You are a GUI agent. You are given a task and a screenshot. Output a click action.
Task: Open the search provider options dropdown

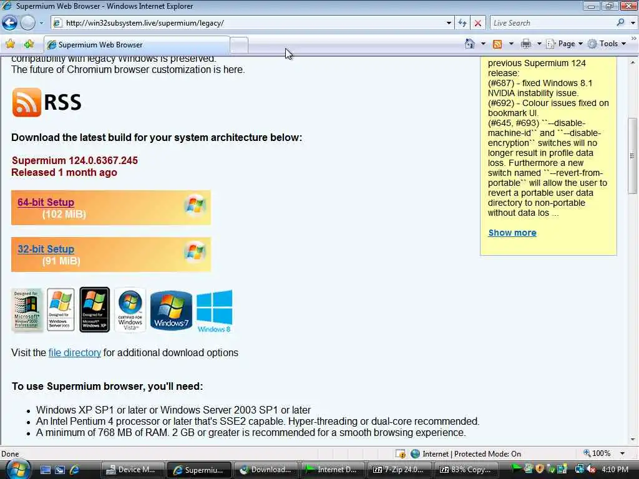point(633,23)
